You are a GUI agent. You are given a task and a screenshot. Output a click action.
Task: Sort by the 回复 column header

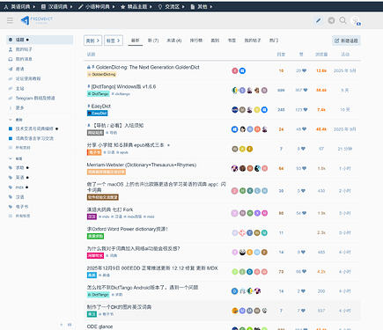click(281, 55)
